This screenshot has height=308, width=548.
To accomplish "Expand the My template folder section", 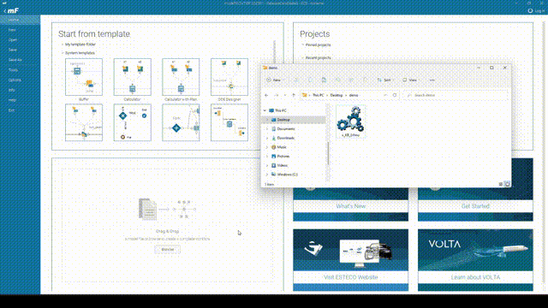I will point(63,44).
